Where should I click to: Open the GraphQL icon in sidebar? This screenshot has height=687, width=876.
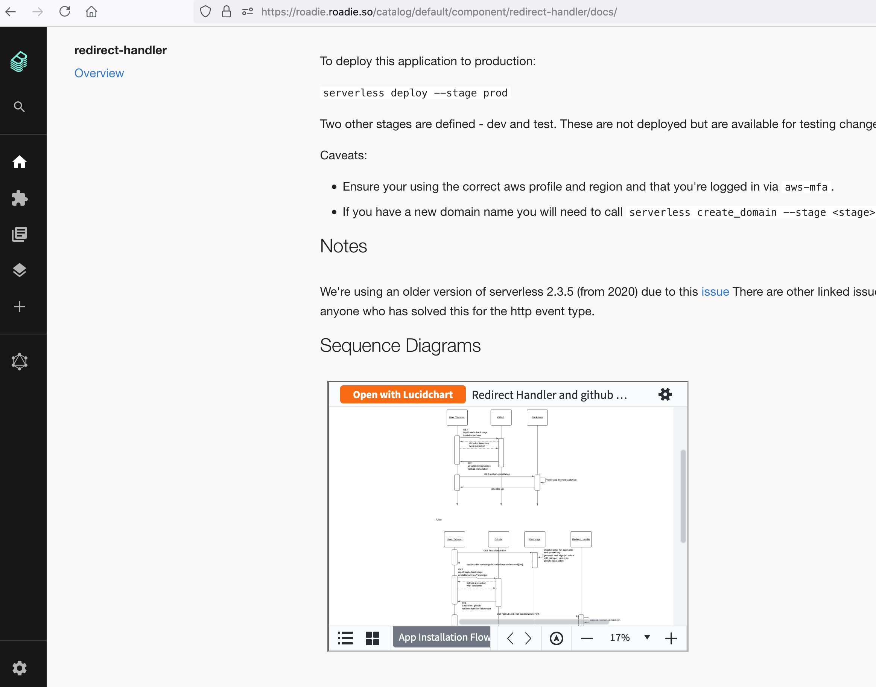click(x=19, y=361)
